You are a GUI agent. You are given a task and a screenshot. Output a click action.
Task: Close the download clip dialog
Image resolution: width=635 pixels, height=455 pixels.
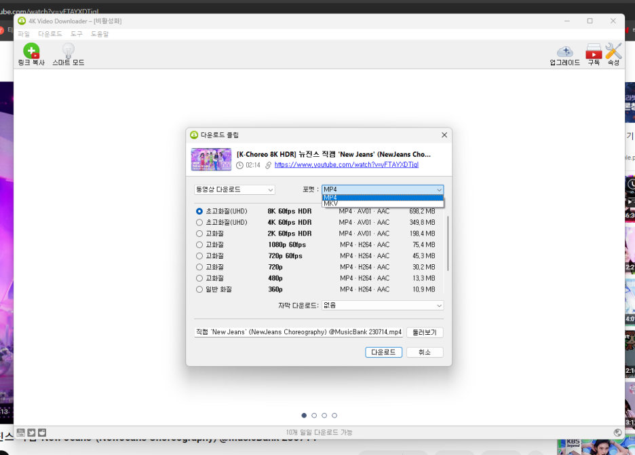[x=444, y=135]
